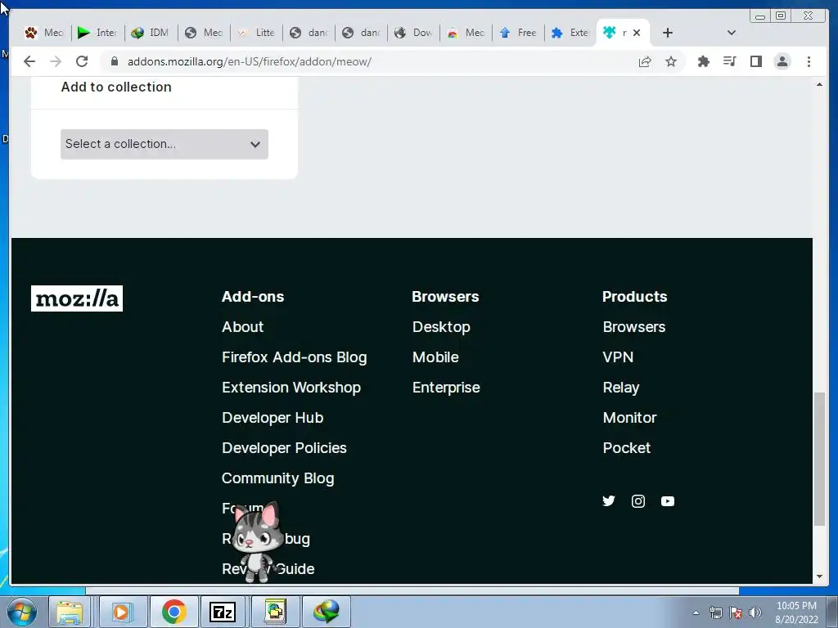Click the vertical page scrollbar thumb
This screenshot has height=628, width=838.
(819, 460)
